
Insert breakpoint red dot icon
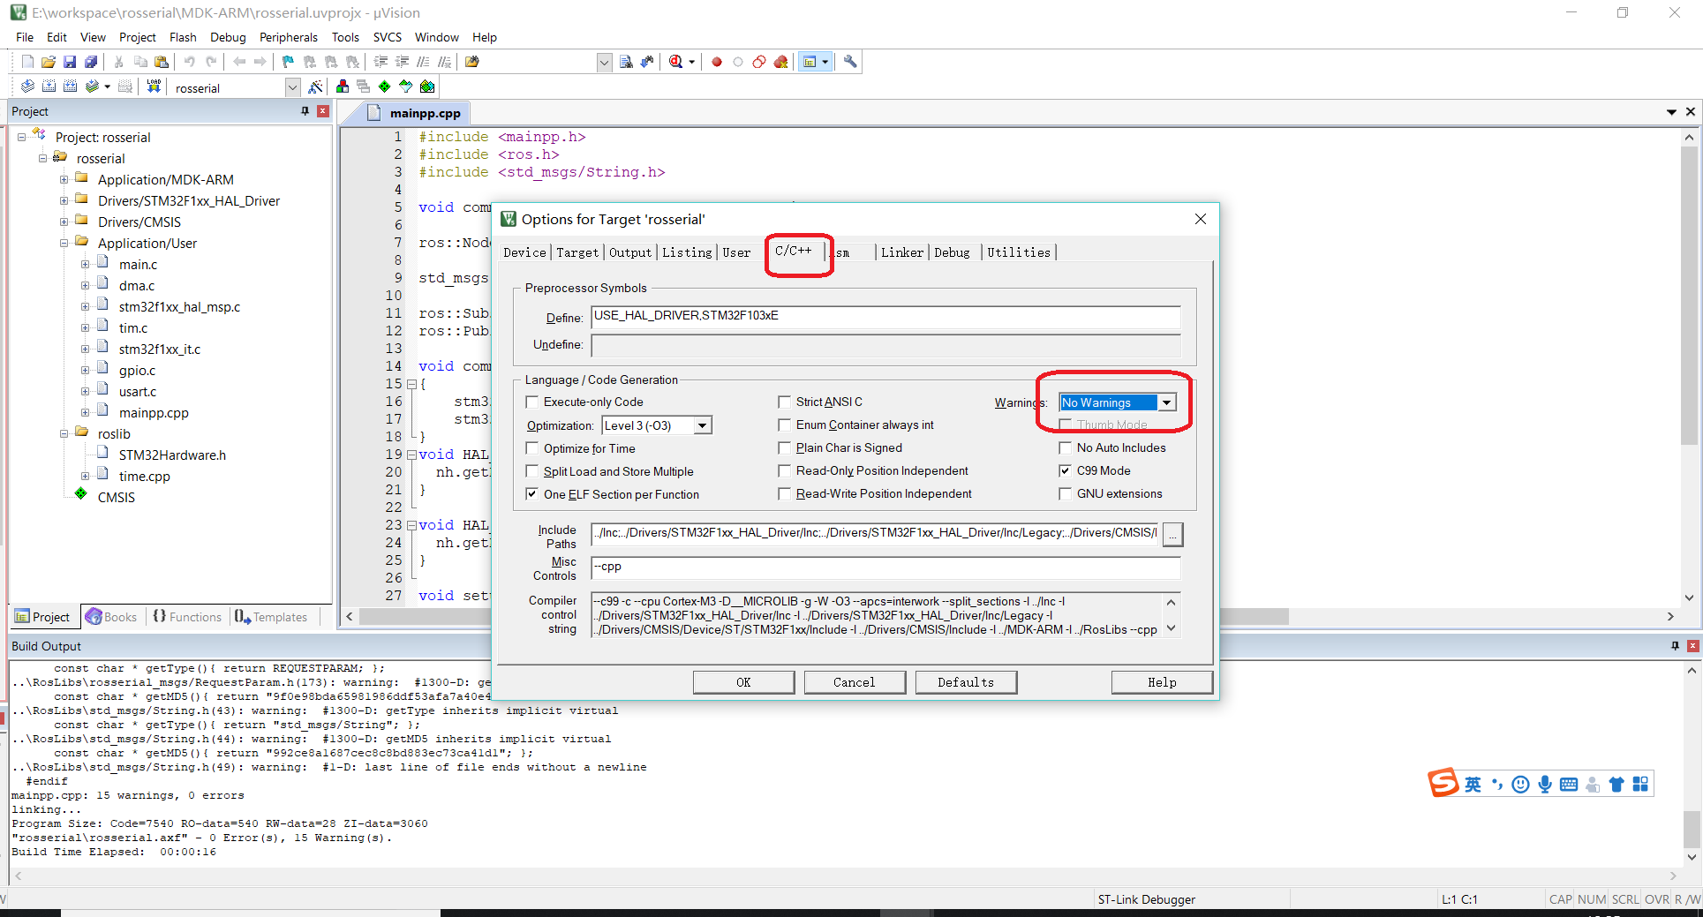pos(717,62)
